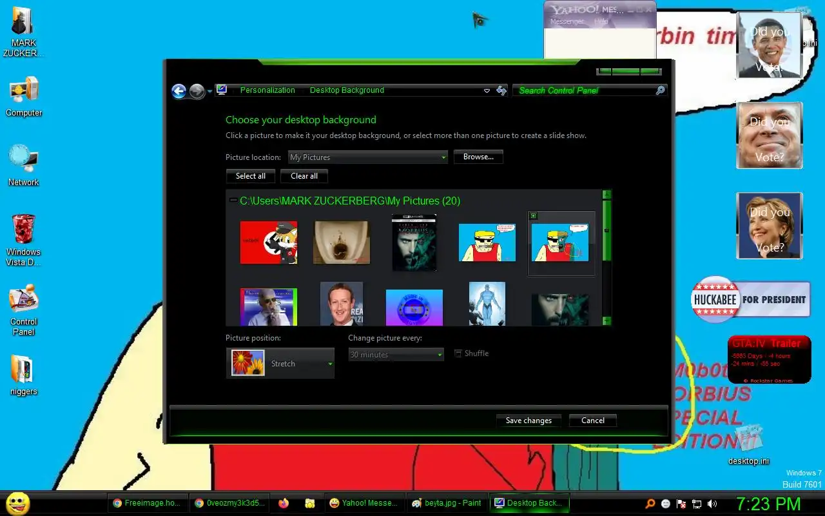The height and width of the screenshot is (516, 825).
Task: Click the green scrollbar thumb in pictures list
Action: coord(607,230)
